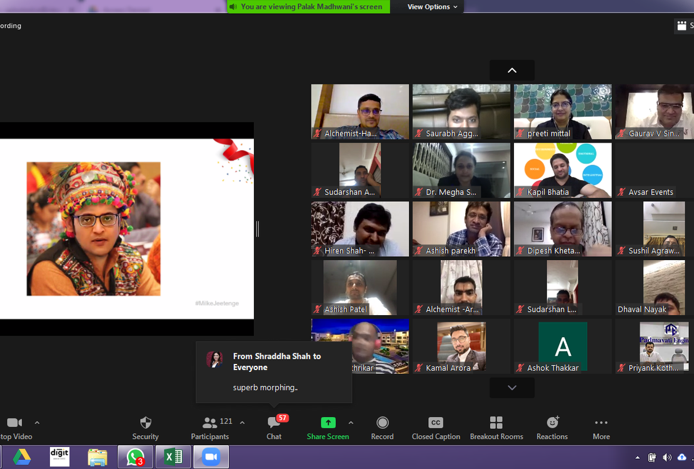This screenshot has width=694, height=469.
Task: Click the green Share Screen icon
Action: pos(328,423)
